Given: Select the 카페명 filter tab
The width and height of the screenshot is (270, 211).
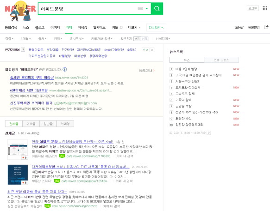Looking at the screenshot, I should point(65,124).
